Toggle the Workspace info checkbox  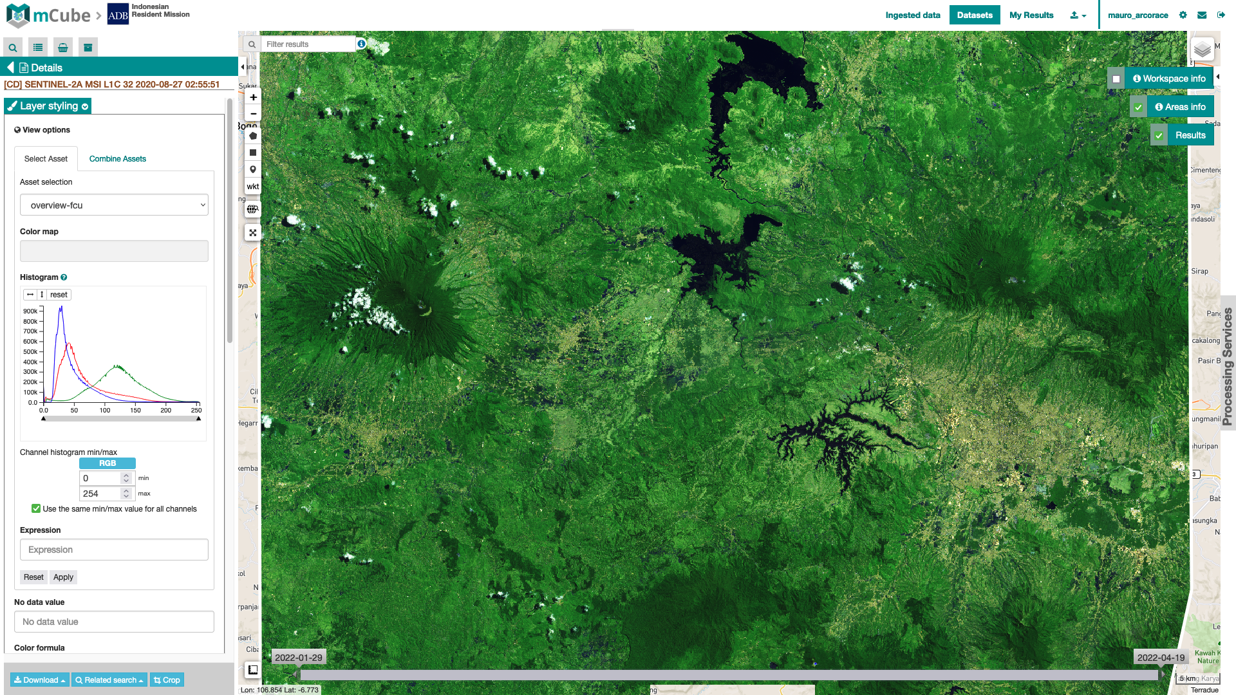point(1116,79)
